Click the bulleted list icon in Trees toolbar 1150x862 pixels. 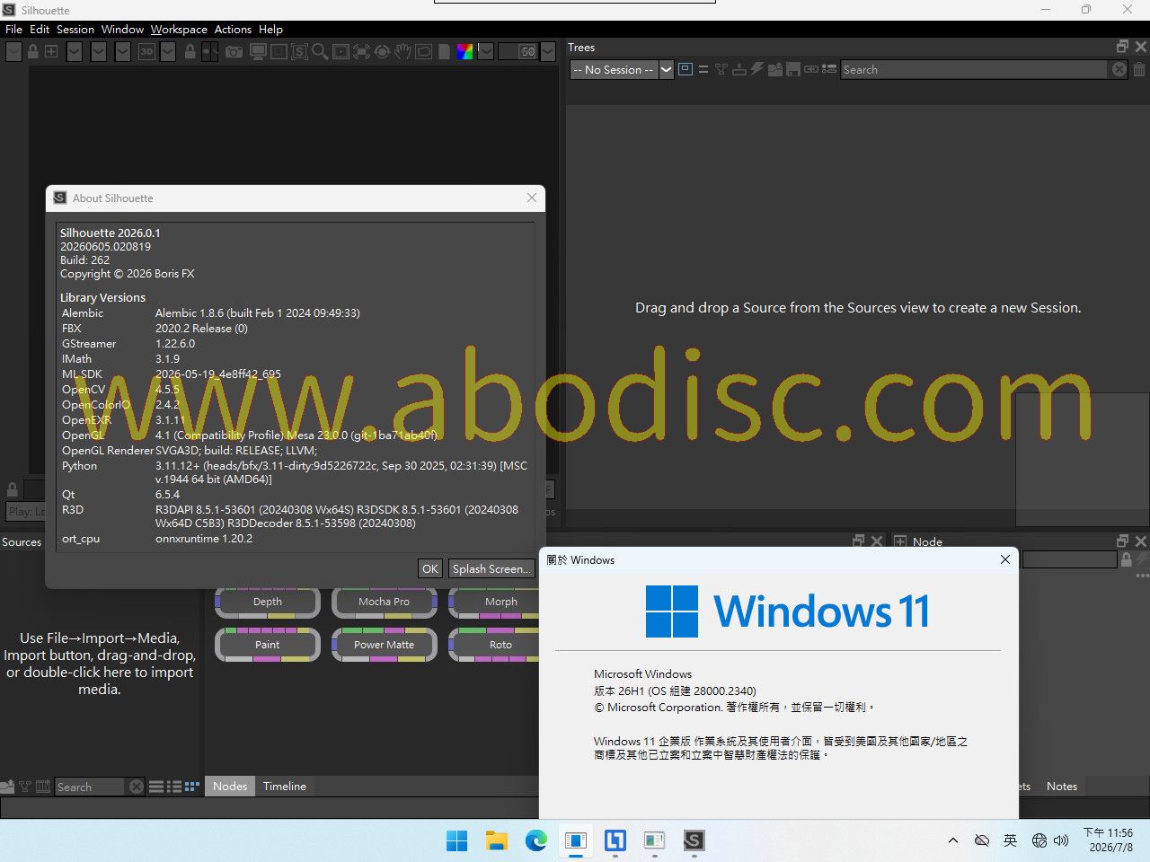click(x=828, y=69)
